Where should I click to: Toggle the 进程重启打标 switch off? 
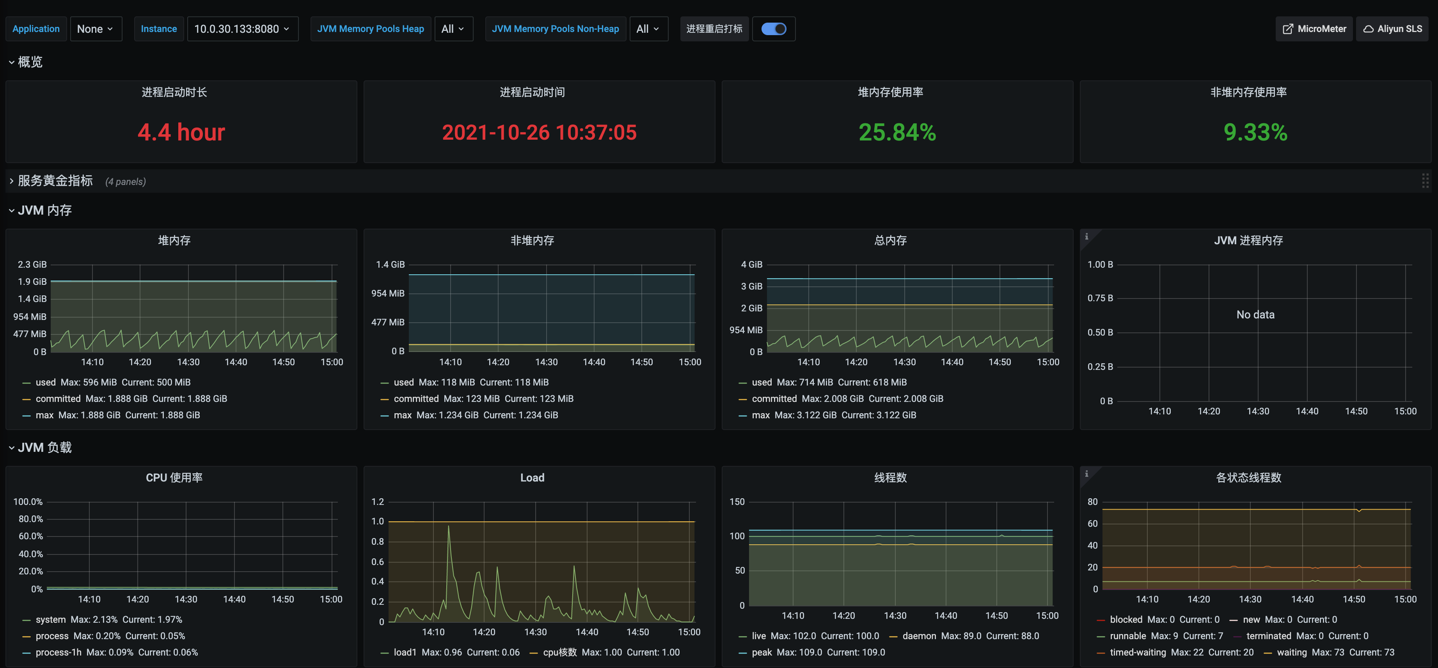click(x=774, y=28)
